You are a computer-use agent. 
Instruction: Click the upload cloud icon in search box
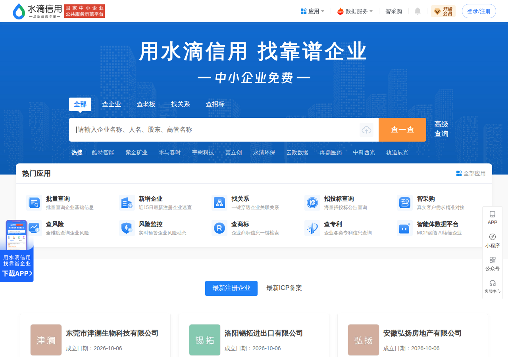366,130
